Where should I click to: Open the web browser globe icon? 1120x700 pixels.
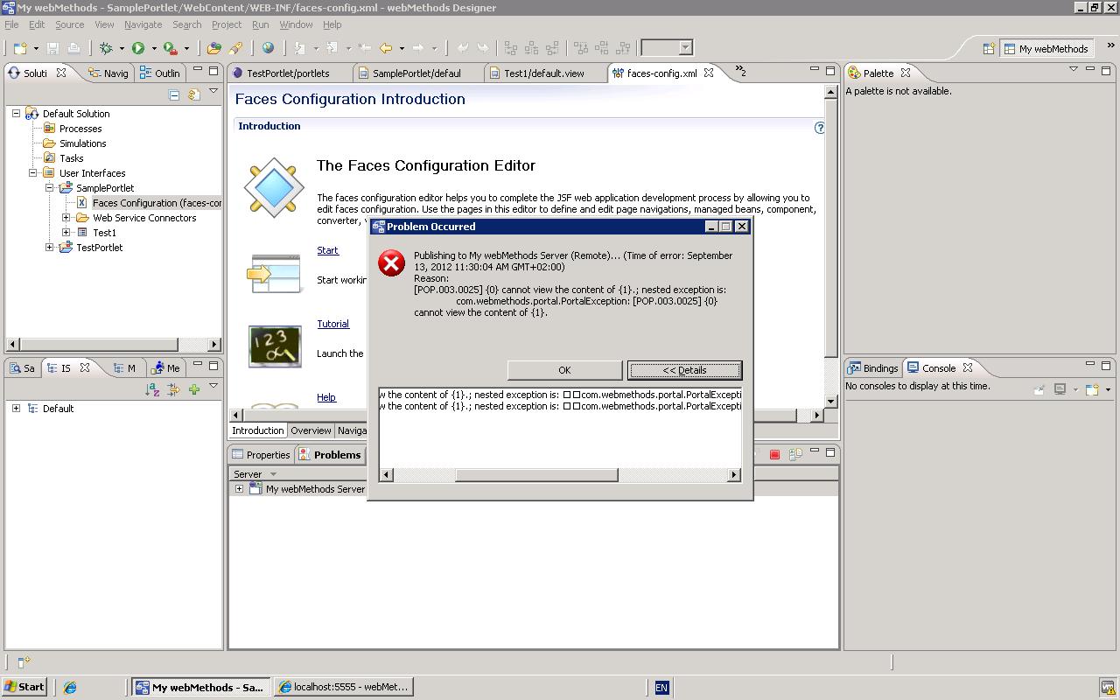(x=268, y=48)
